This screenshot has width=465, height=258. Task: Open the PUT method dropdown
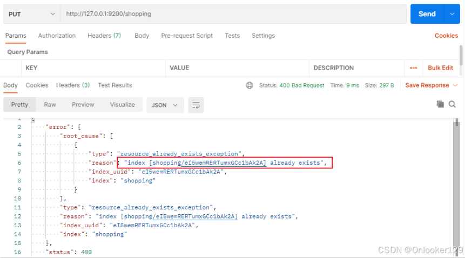[x=32, y=14]
